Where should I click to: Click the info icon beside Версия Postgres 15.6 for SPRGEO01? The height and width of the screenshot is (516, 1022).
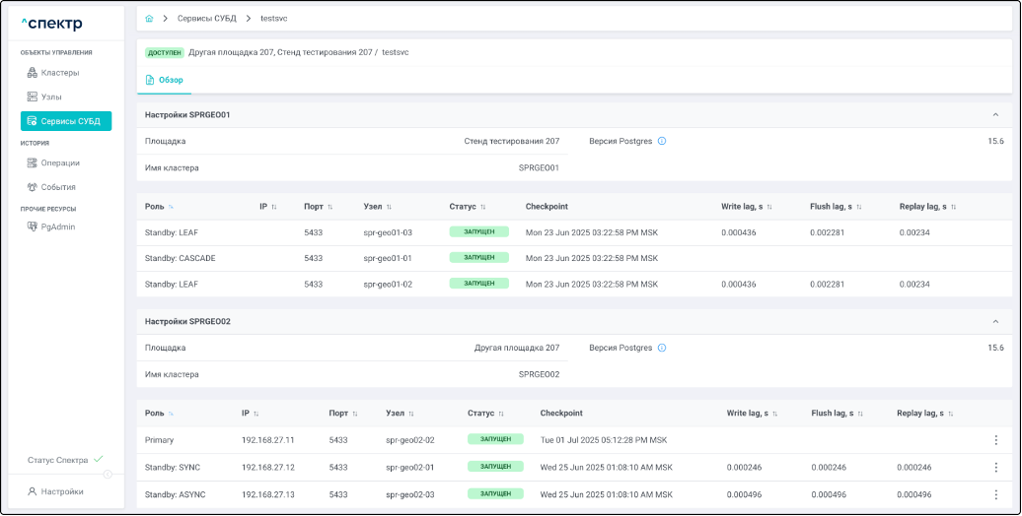662,141
